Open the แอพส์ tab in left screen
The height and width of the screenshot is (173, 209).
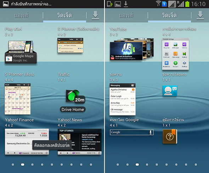point(21,15)
